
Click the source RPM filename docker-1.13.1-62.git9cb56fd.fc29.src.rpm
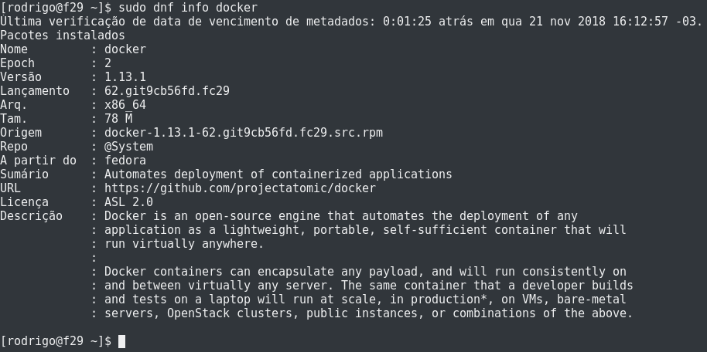click(x=244, y=133)
